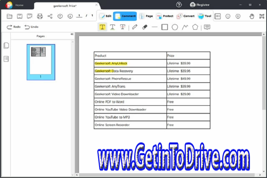Click the 'Online PDF to Word' cell
This screenshot has height=178, width=267.
coord(130,102)
